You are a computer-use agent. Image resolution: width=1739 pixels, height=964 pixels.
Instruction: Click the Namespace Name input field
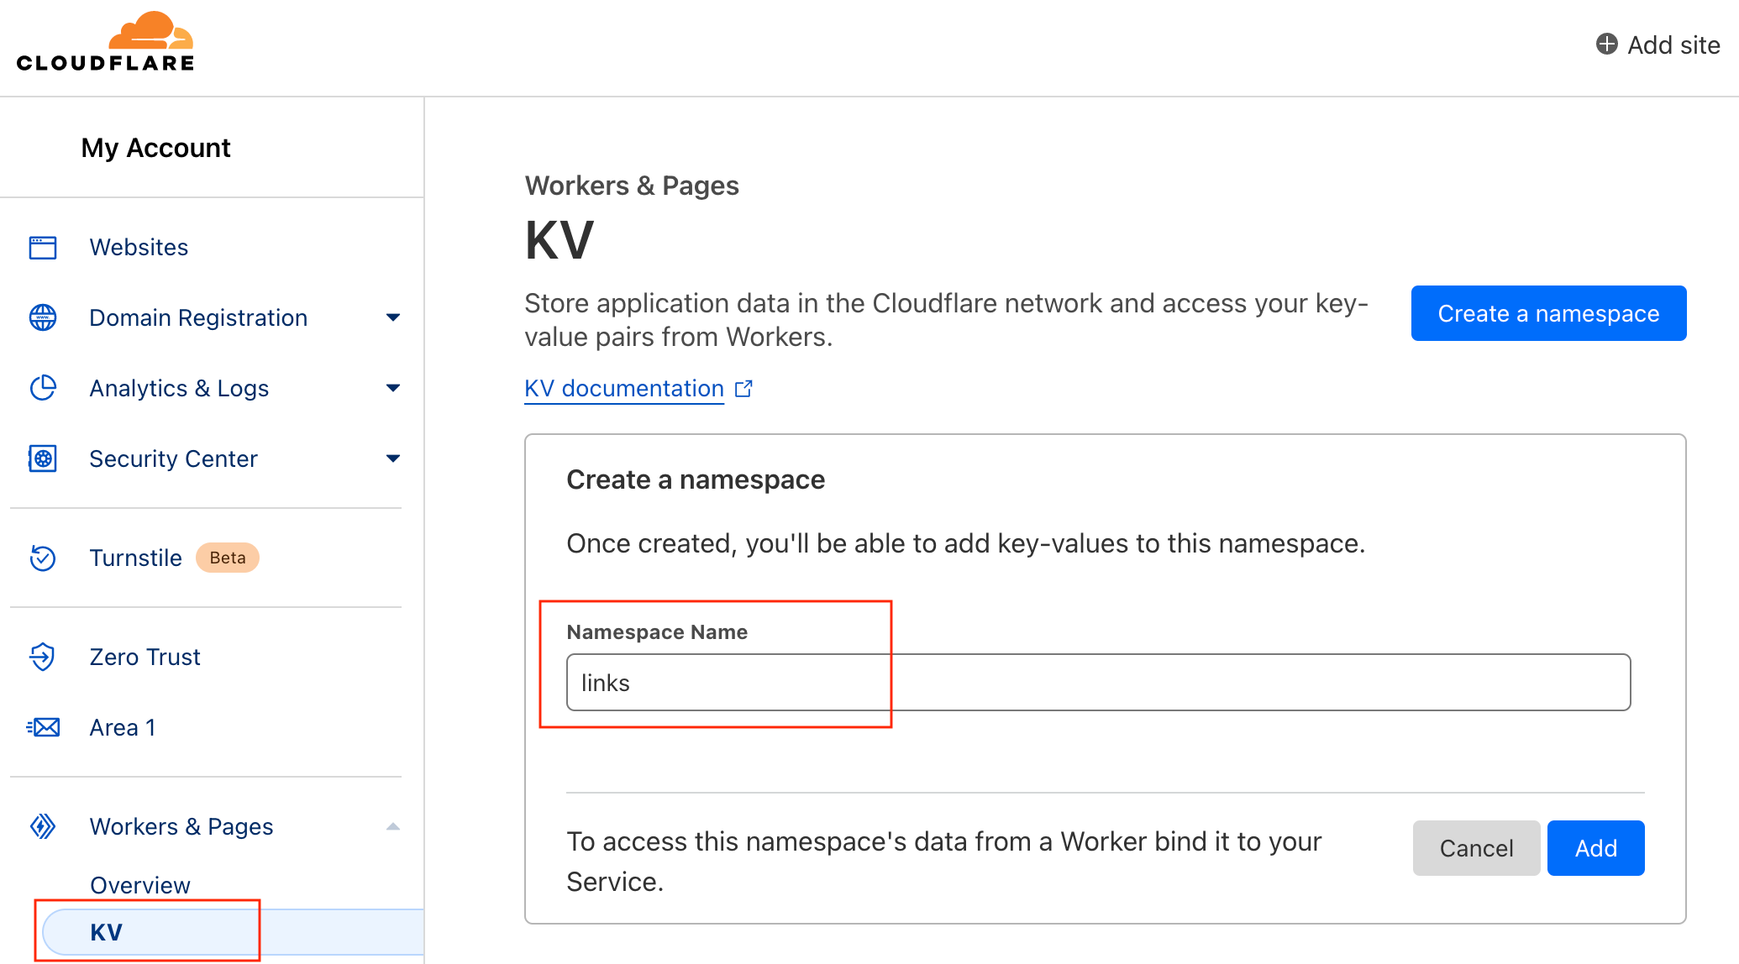pyautogui.click(x=1097, y=683)
